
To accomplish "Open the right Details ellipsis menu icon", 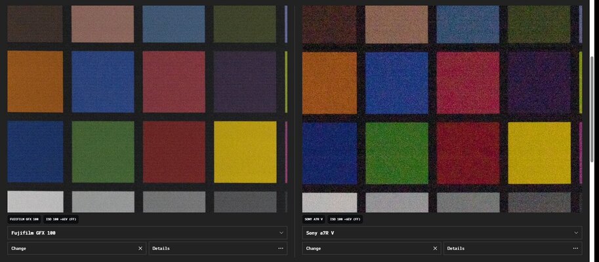I will click(x=575, y=248).
